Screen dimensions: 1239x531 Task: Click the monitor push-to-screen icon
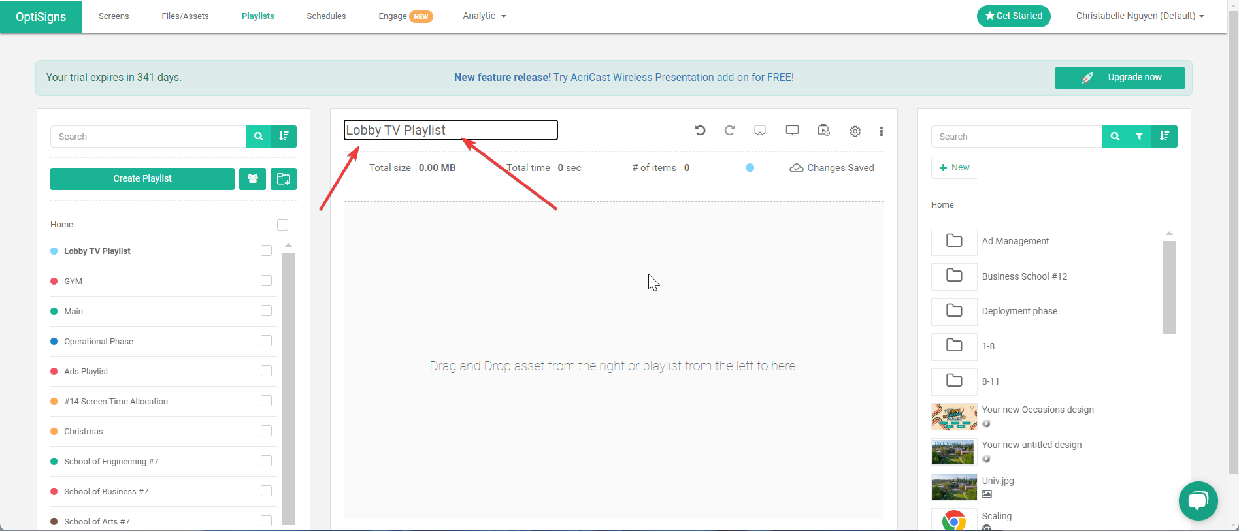pos(792,130)
